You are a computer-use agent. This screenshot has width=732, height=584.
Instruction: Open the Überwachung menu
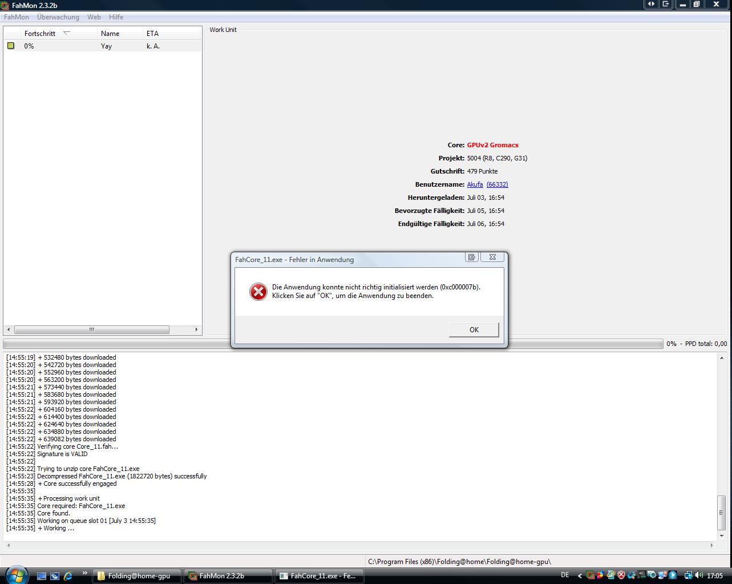[x=58, y=17]
